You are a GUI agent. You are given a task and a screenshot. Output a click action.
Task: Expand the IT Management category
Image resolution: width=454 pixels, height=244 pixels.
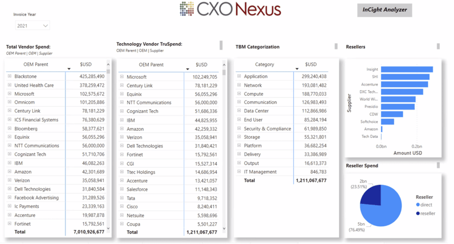coord(239,172)
